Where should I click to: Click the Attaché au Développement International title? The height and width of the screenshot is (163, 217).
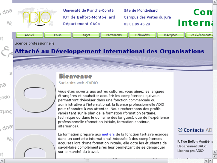click(109, 51)
